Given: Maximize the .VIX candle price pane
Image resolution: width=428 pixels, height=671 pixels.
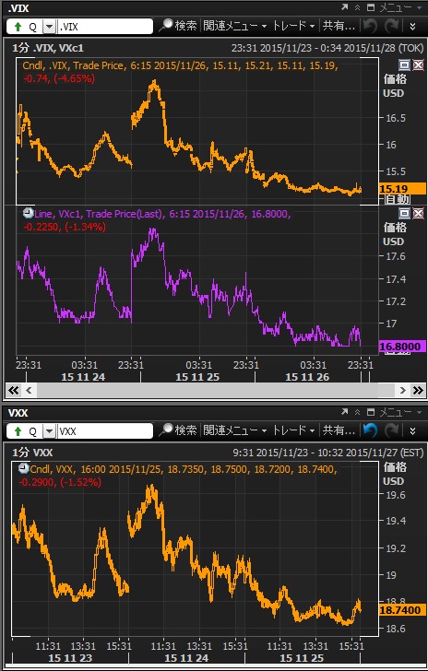Looking at the screenshot, I should (404, 65).
